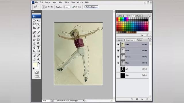Select the Magic Wand tool
This screenshot has height=103, width=184.
tap(38, 24)
